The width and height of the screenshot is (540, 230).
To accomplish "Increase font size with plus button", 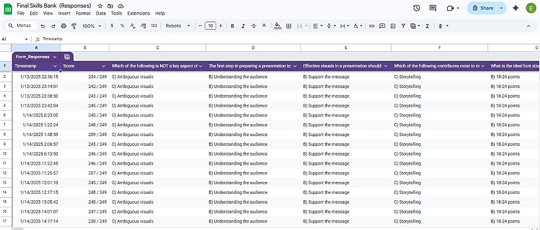I will coord(220,26).
